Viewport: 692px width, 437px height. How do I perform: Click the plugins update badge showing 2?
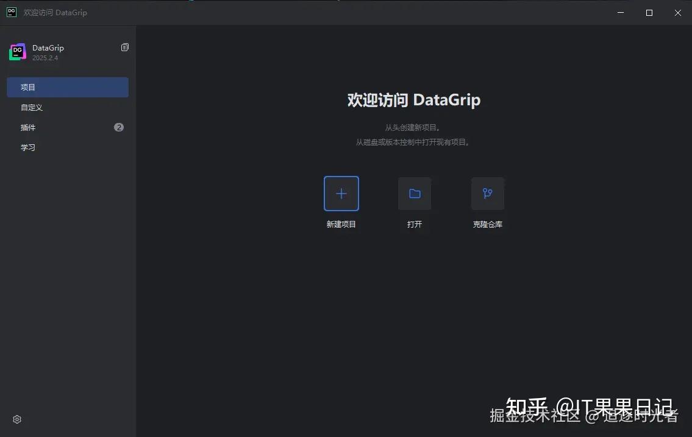coord(119,127)
